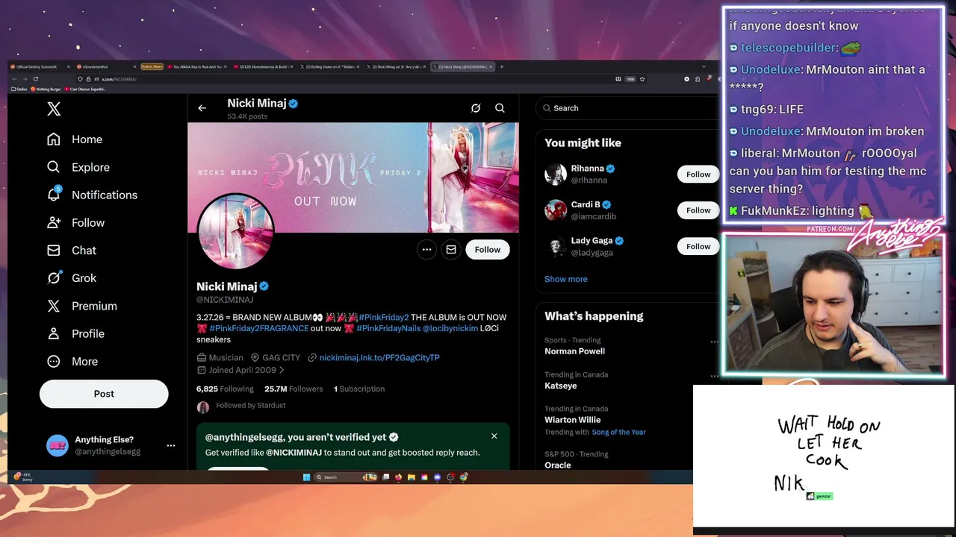Screen dimensions: 956x537
Task: Click the search icon in profile header
Action: [x=500, y=108]
